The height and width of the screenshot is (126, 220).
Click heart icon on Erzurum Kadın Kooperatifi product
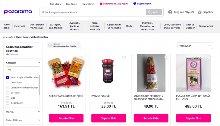[166, 58]
